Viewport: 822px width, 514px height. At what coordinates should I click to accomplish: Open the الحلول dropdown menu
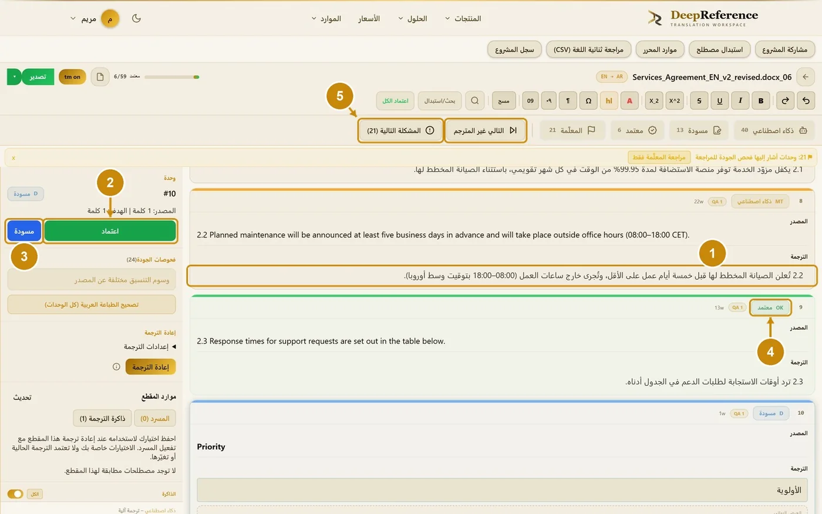(413, 19)
